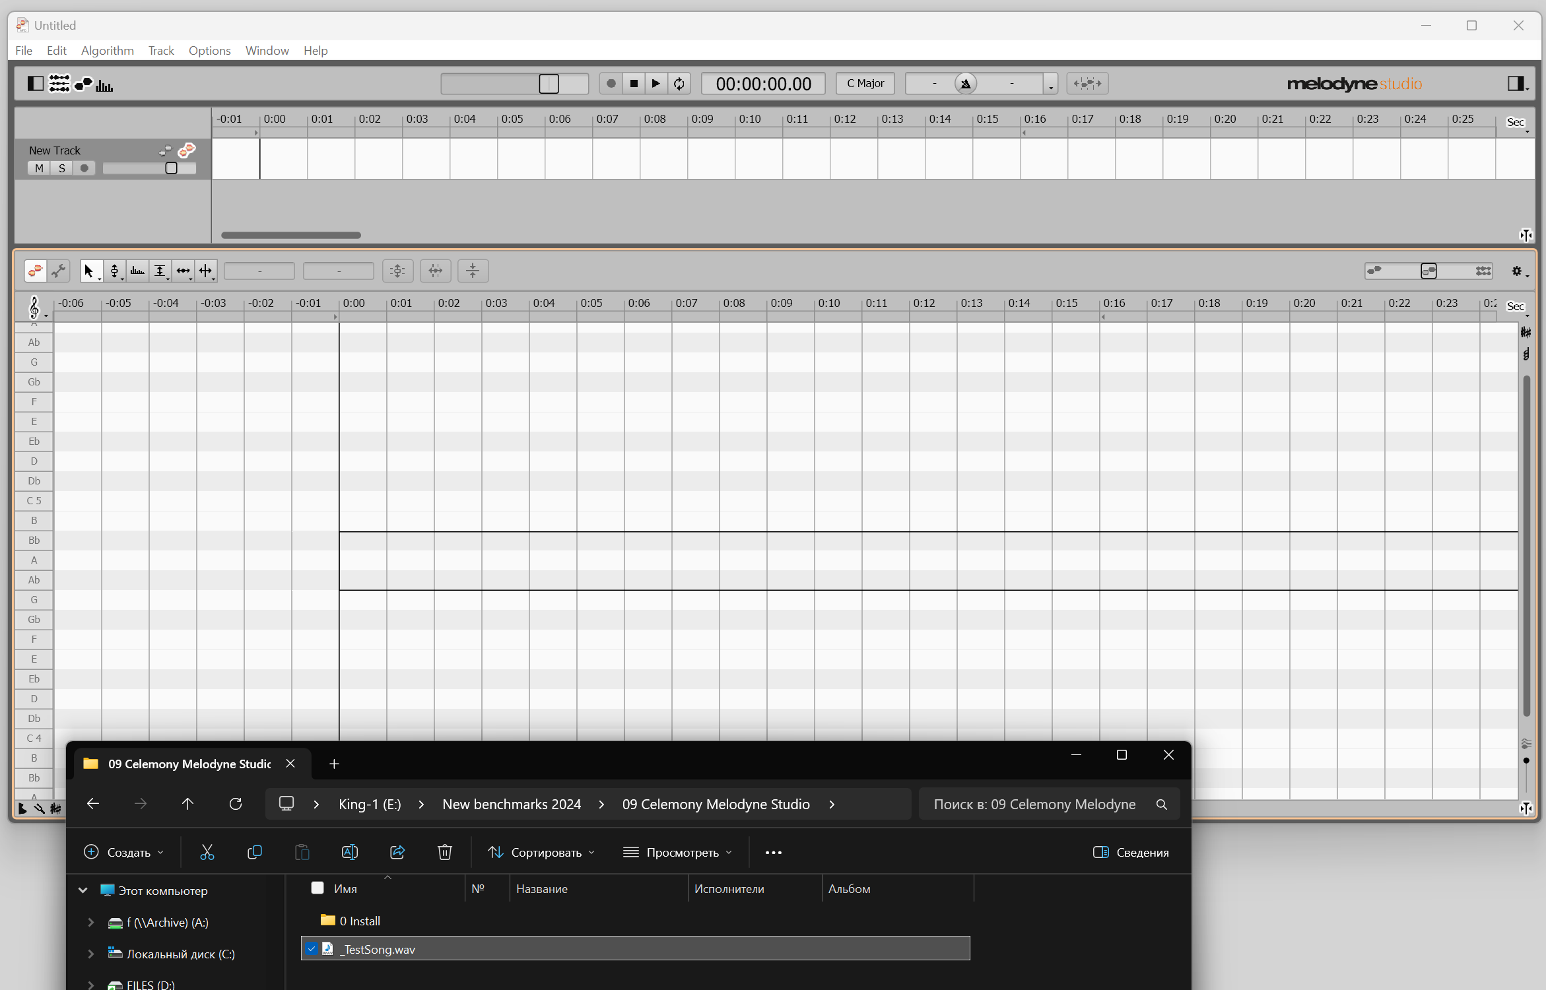The image size is (1546, 990).
Task: Open the C Major scale selector
Action: (865, 84)
